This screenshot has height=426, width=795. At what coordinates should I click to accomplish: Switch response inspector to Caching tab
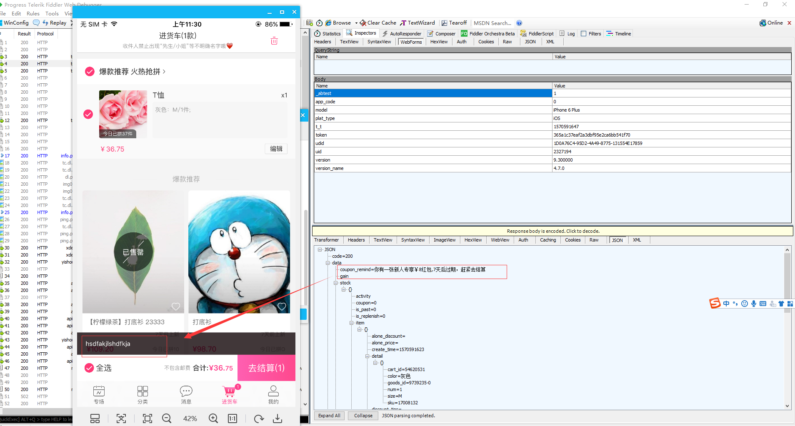coord(548,240)
